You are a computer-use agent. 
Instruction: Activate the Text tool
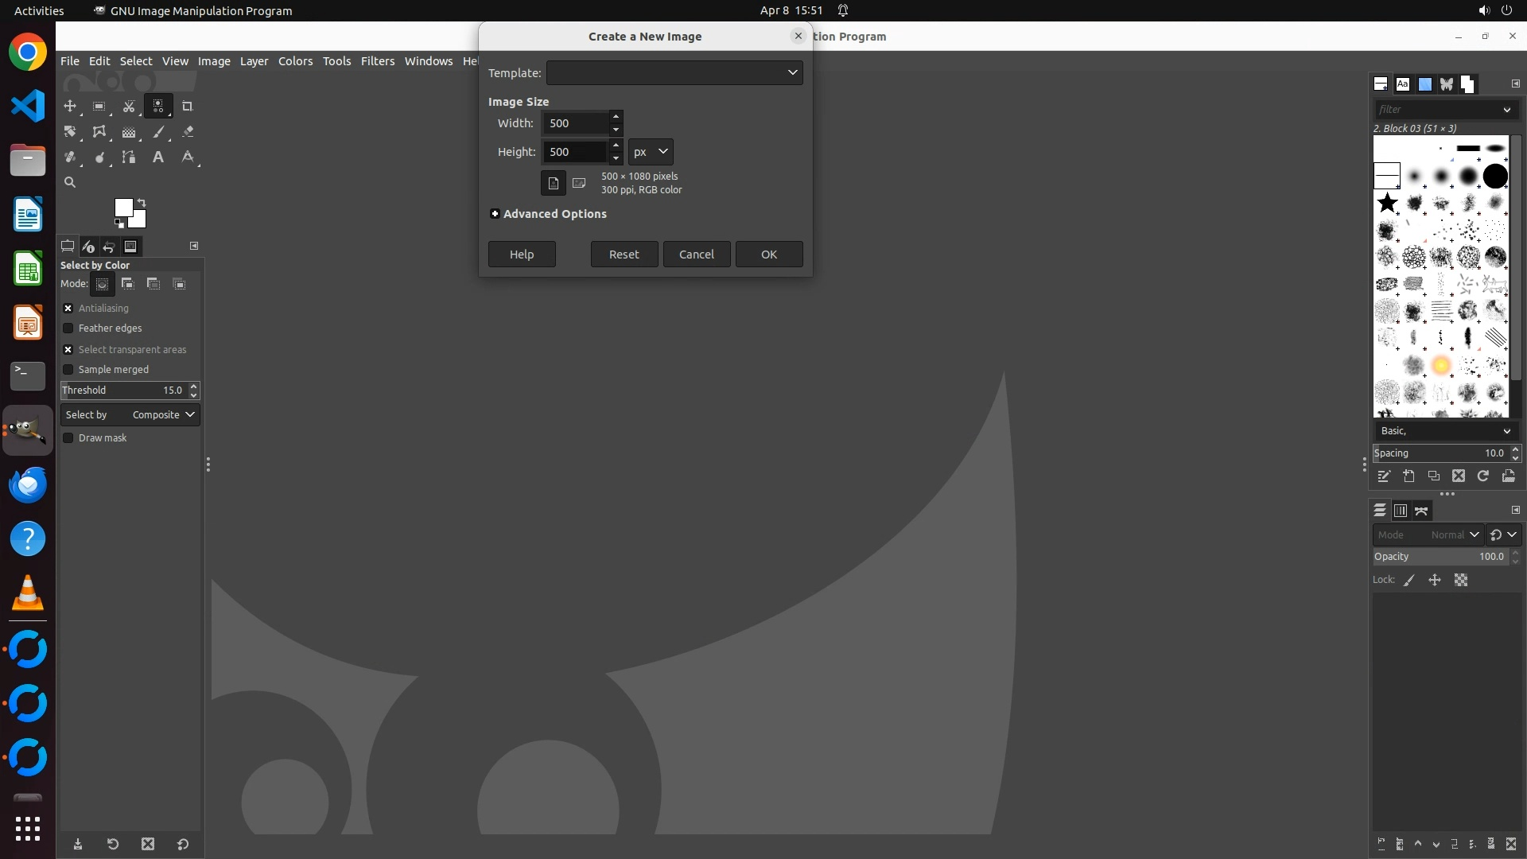[158, 157]
